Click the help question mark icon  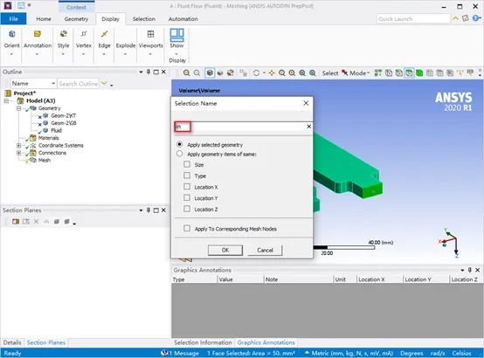[x=475, y=18]
